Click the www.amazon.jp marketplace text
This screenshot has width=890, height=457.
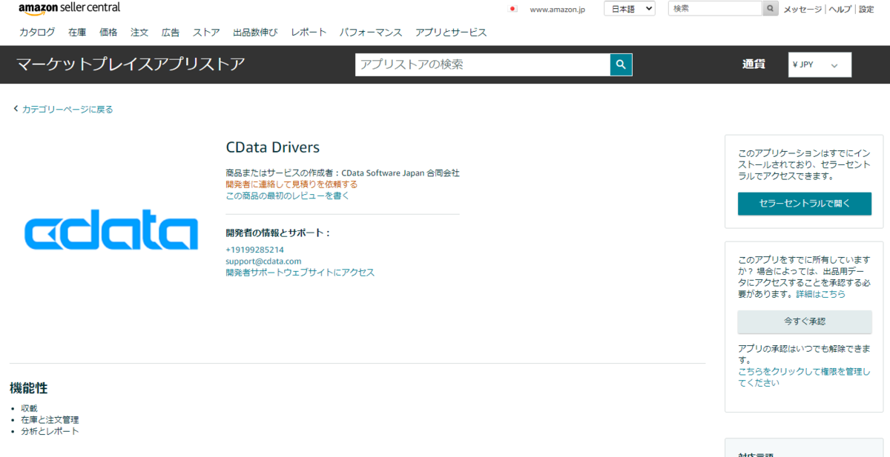pos(557,10)
